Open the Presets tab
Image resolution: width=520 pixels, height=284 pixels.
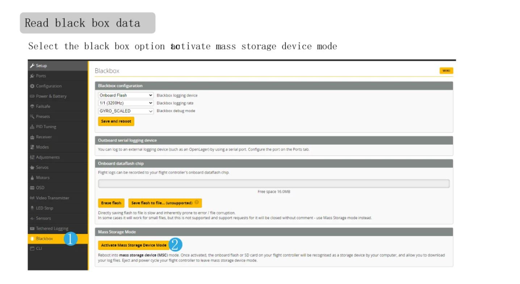tap(58, 116)
